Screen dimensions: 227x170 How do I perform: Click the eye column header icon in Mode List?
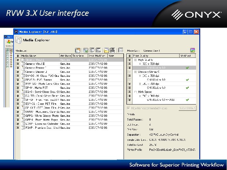pyautogui.click(x=130, y=56)
